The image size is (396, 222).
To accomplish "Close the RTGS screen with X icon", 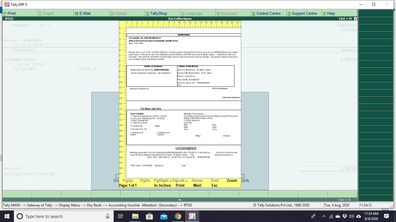I will [x=355, y=19].
